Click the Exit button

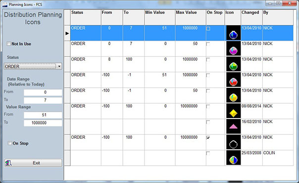(x=33, y=163)
